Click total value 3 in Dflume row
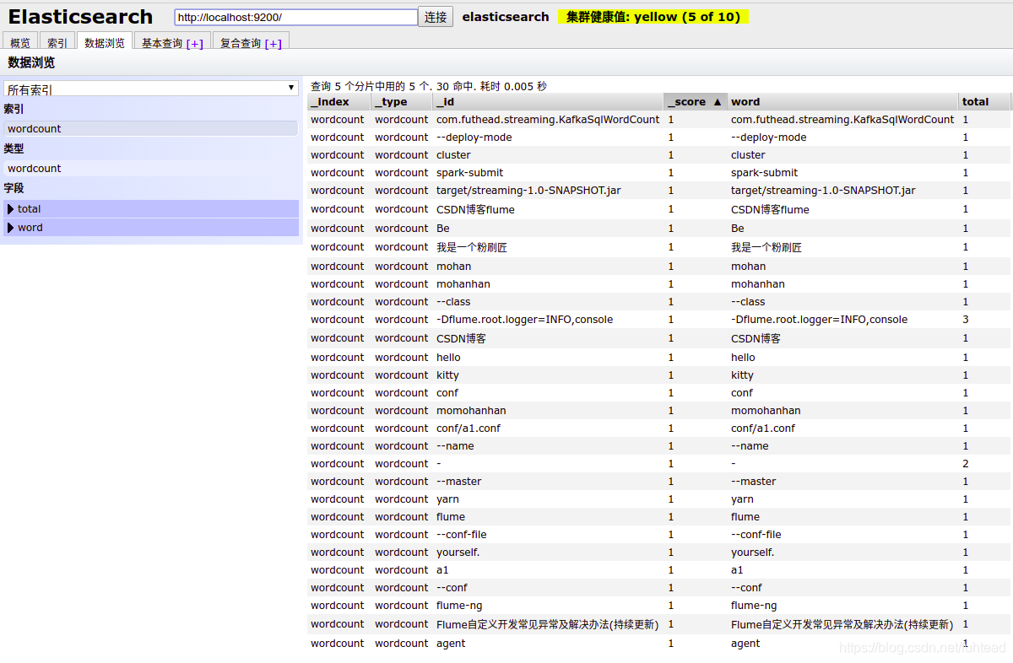The image size is (1013, 663). (x=966, y=320)
